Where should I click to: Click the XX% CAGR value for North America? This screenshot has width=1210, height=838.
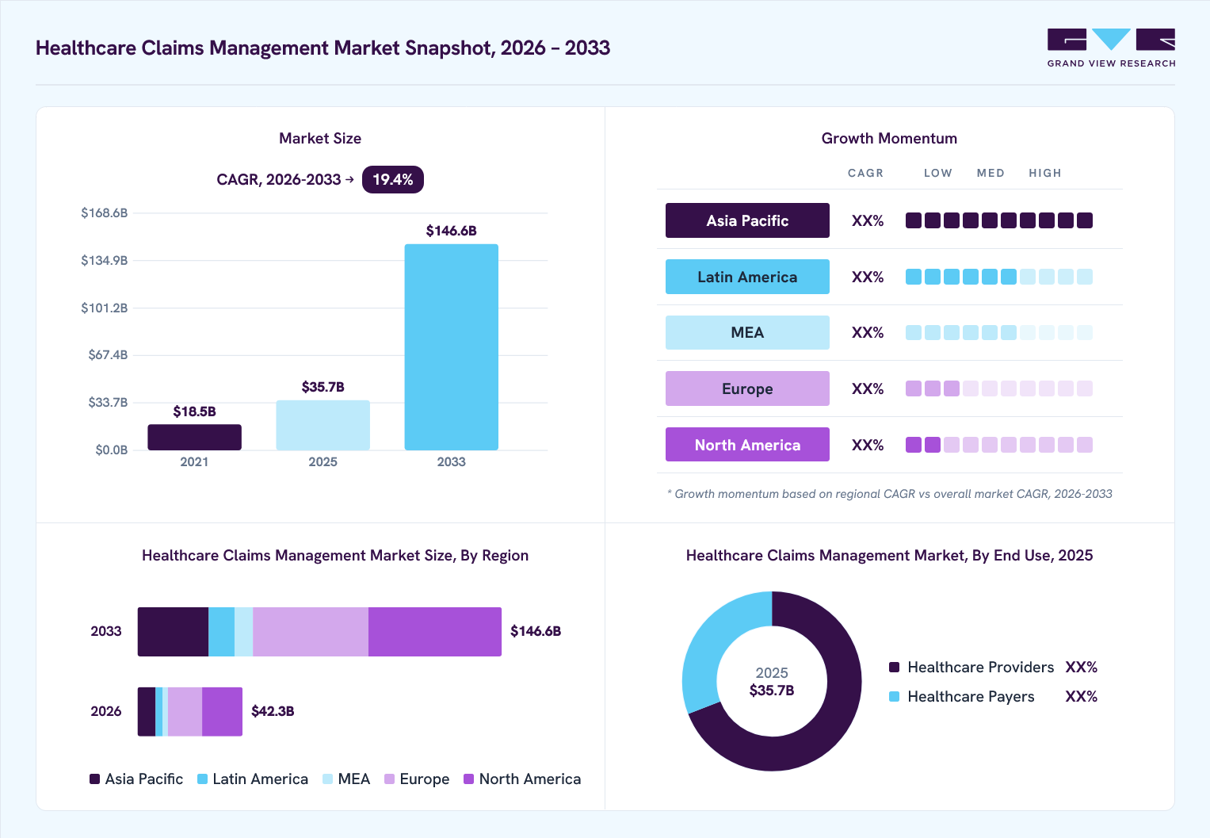[x=868, y=446]
